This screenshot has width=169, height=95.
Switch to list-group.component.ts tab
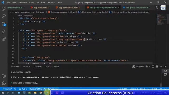click(137, 8)
